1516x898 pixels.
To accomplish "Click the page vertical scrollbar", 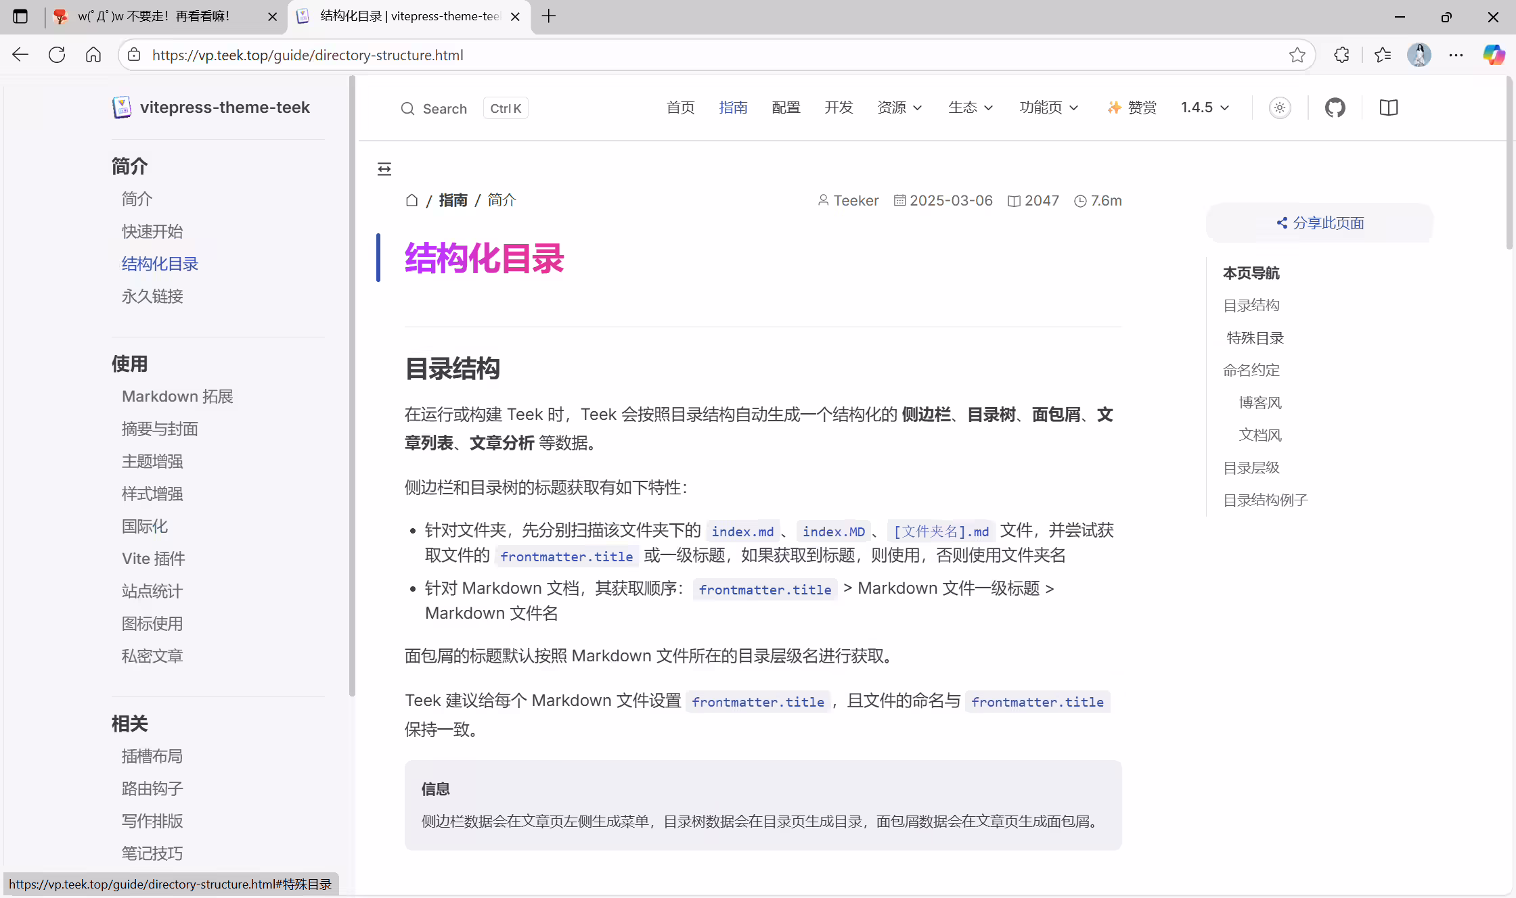I will (1509, 162).
